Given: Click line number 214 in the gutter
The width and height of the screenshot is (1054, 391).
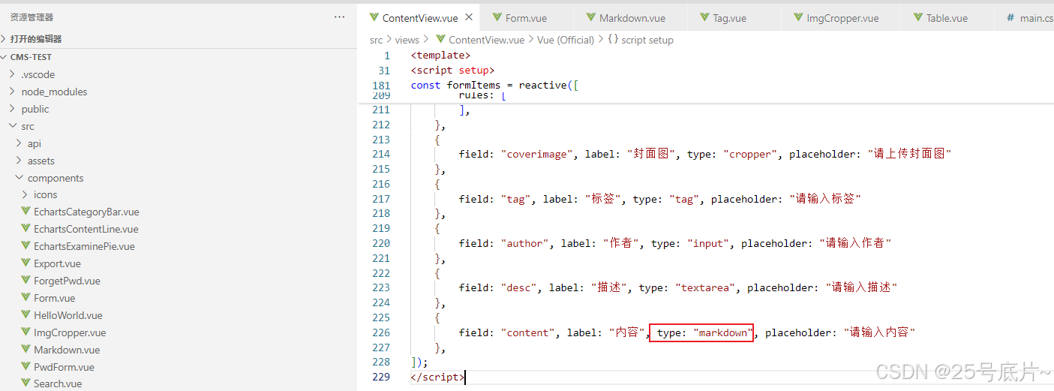Looking at the screenshot, I should tap(381, 154).
